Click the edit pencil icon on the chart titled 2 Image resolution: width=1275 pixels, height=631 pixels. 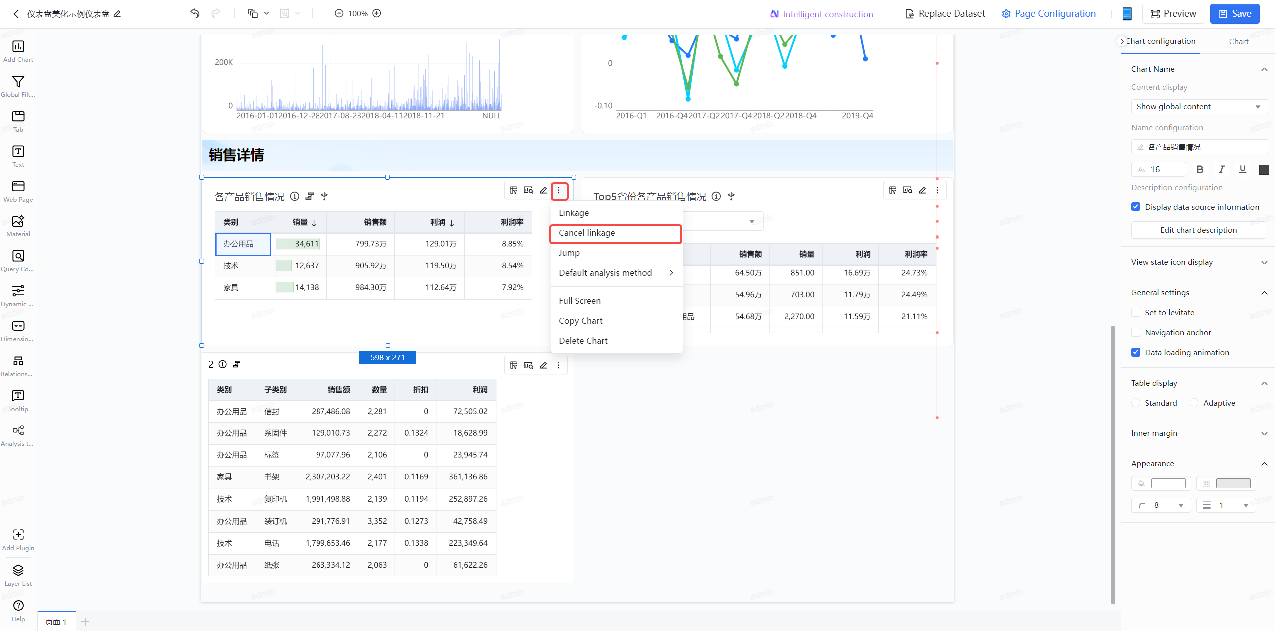pos(543,365)
